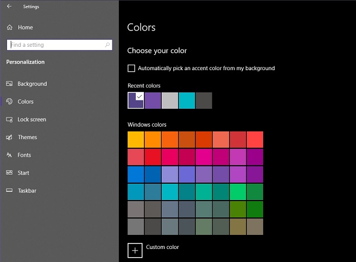This screenshot has width=356, height=262.
Task: Enable automatic accent color from background
Action: coord(131,68)
